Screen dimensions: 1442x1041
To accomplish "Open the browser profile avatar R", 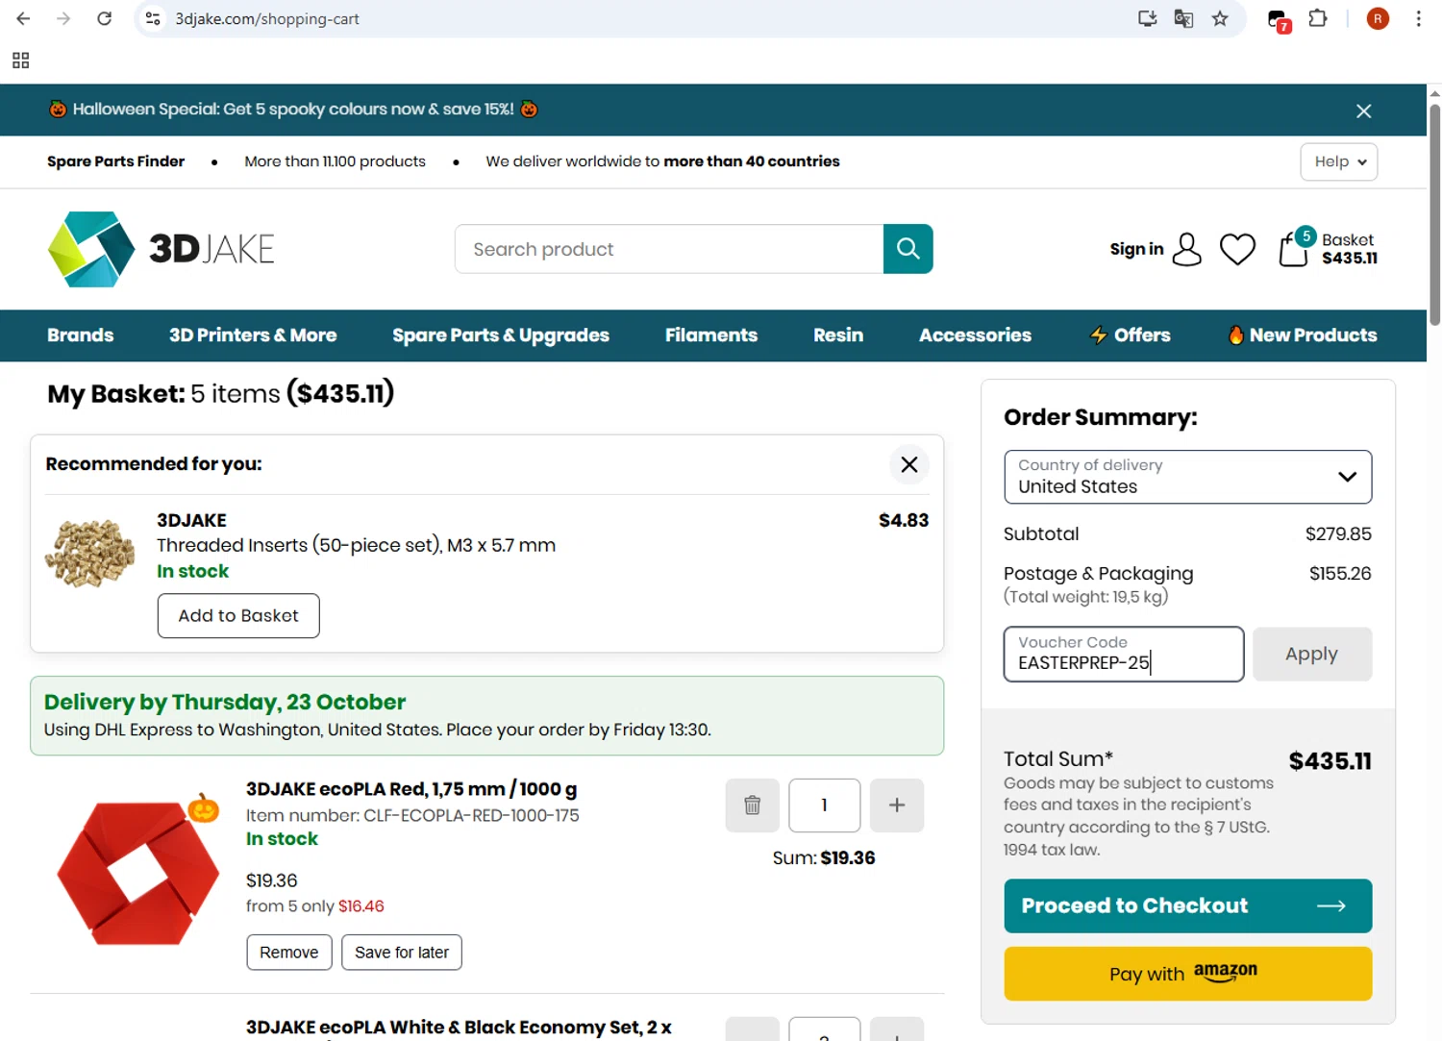I will pos(1378,18).
